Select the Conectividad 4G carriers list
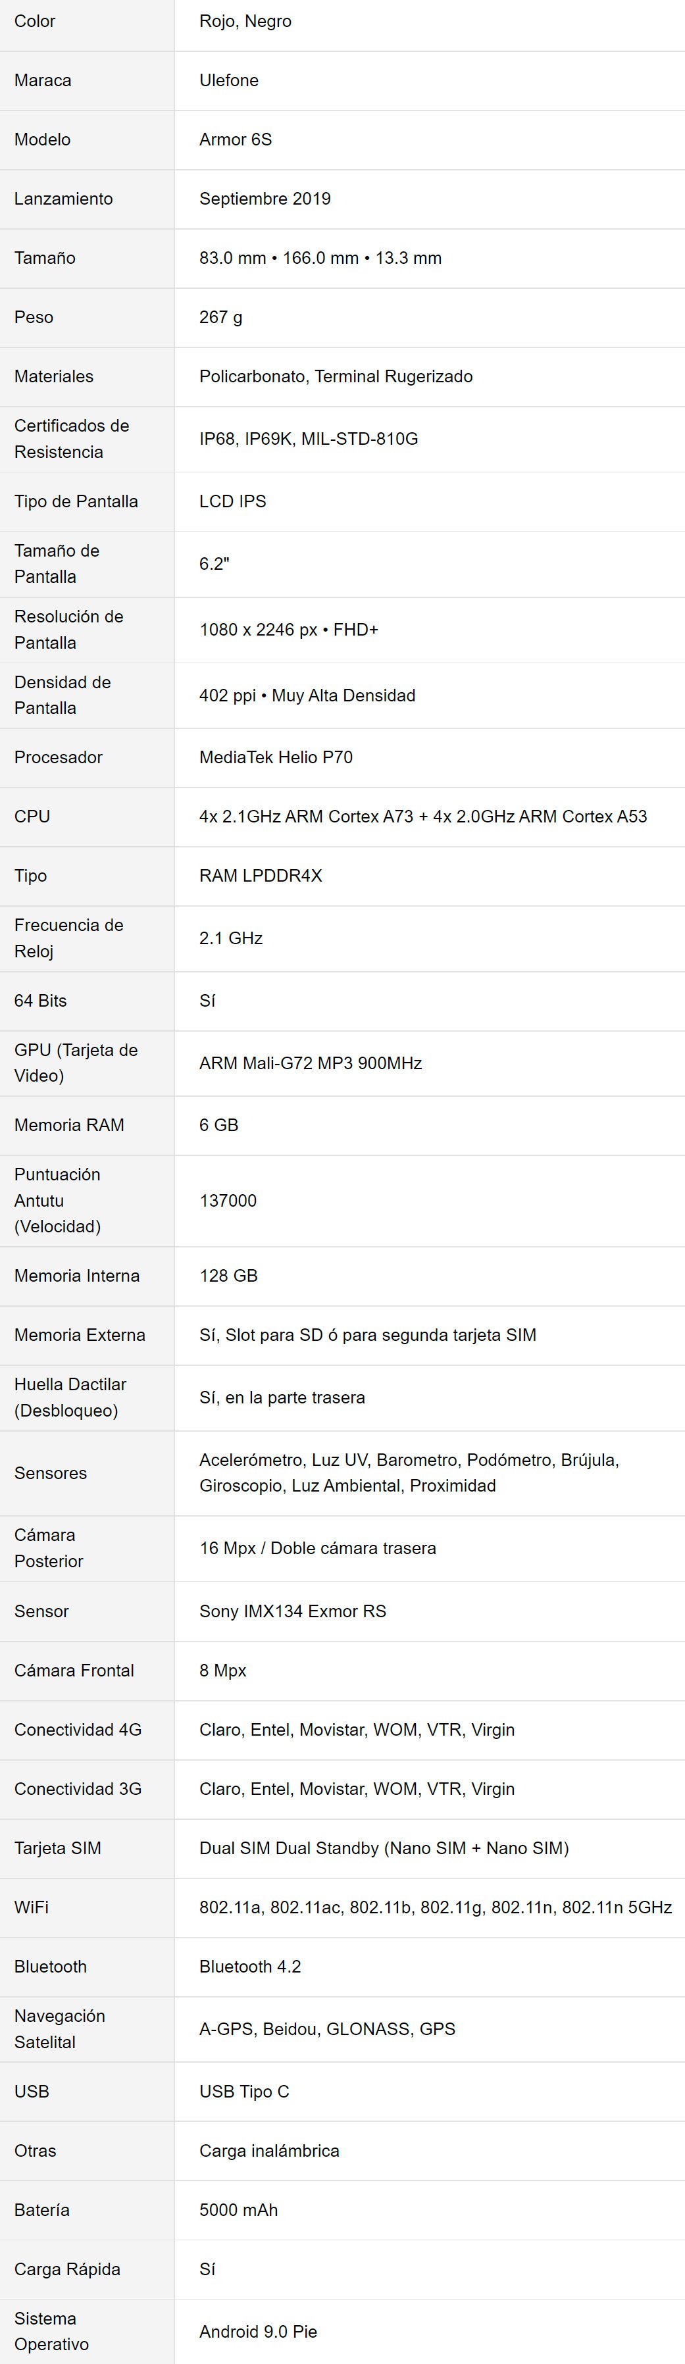Image resolution: width=685 pixels, height=2364 pixels. [356, 1730]
